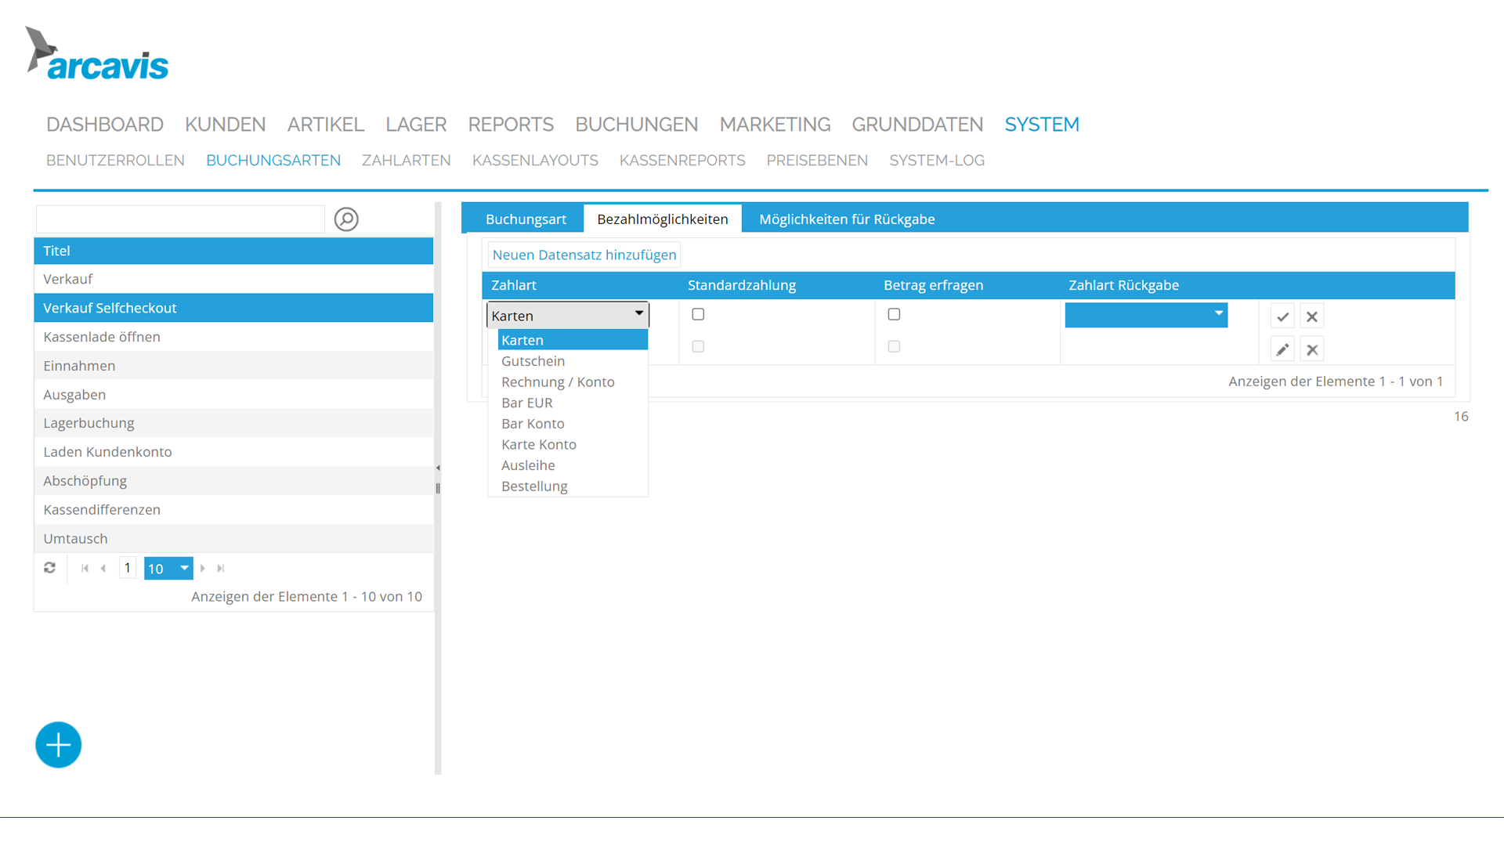Confirm row with checkmark icon
1504x846 pixels.
tap(1282, 316)
